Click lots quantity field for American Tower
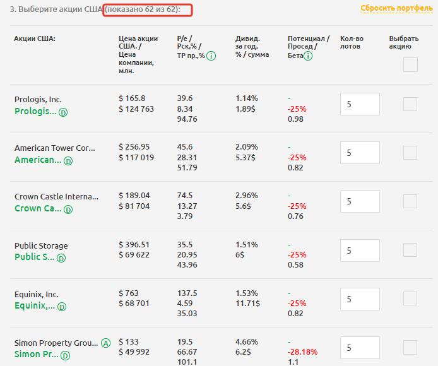Viewport: 438px width, 366px height. click(x=360, y=153)
